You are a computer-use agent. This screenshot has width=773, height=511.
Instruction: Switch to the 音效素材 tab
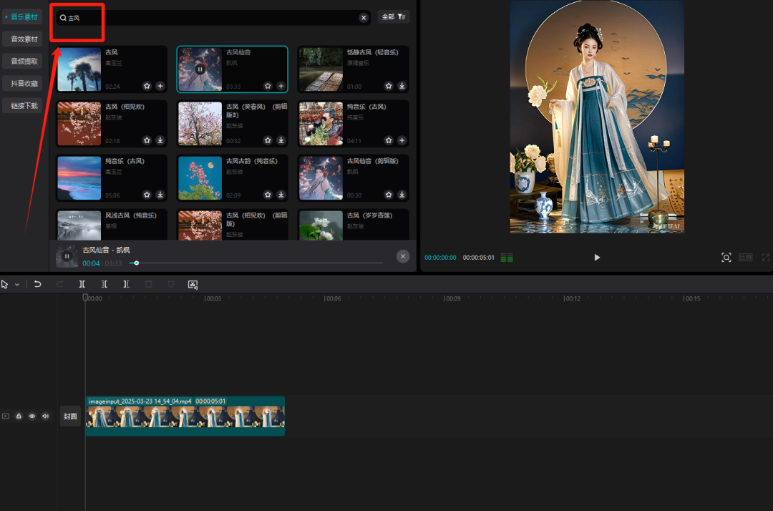point(24,39)
